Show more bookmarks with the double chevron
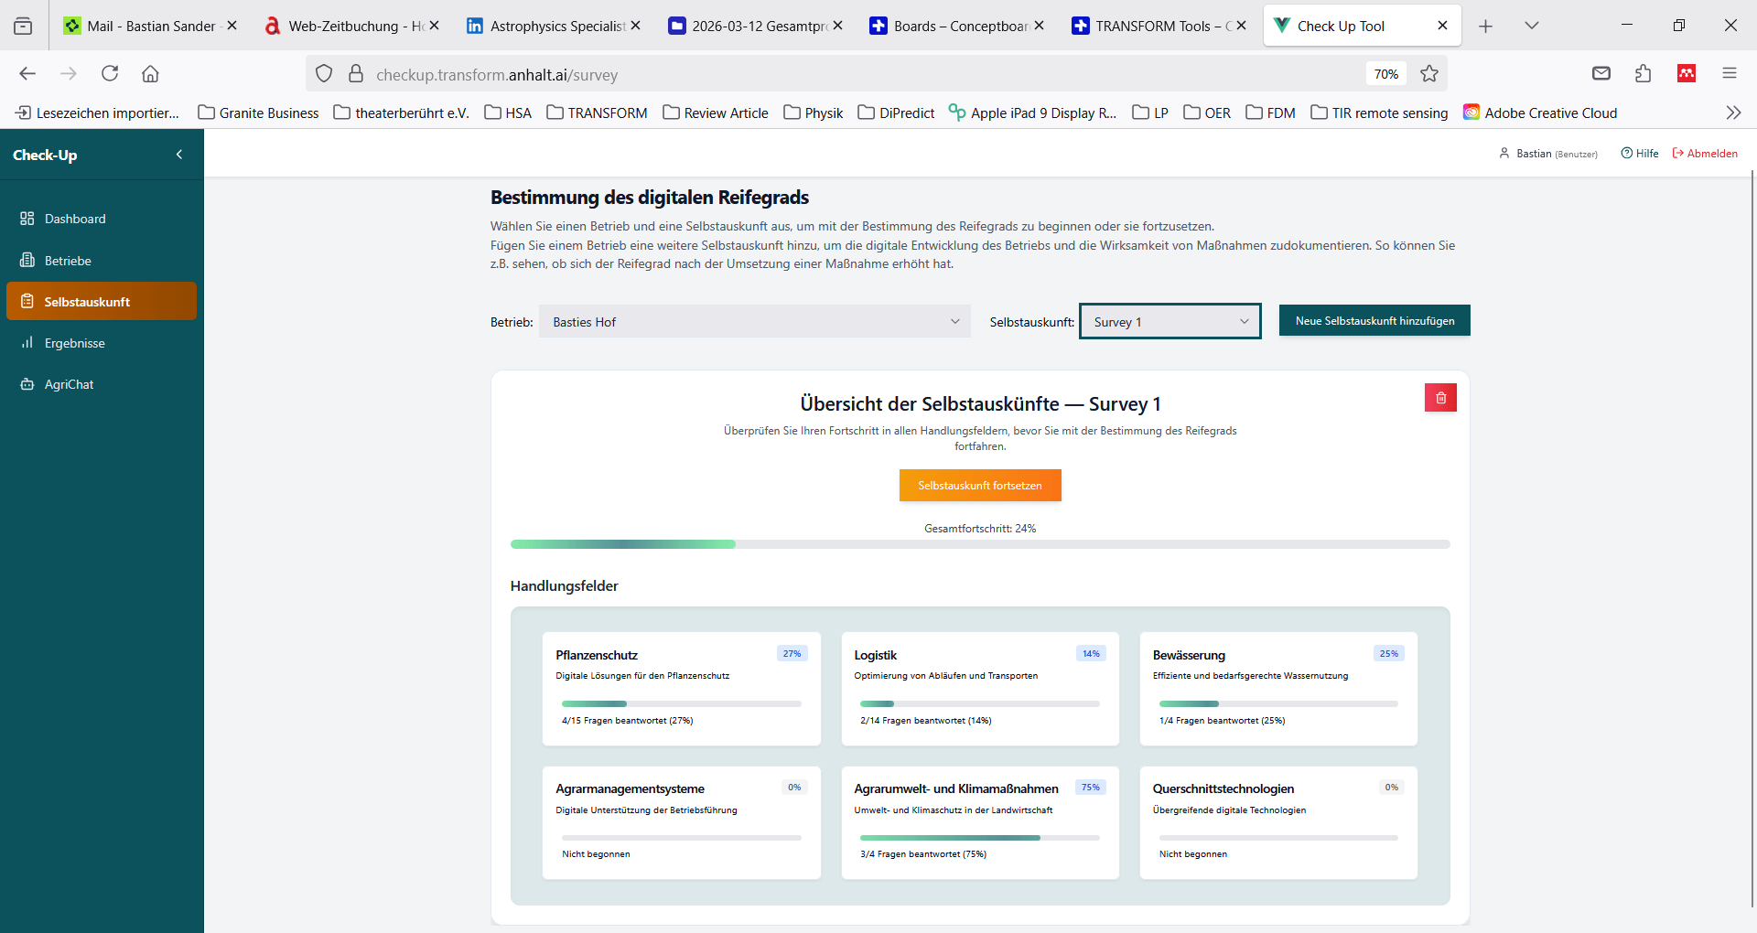The image size is (1757, 933). (1732, 113)
